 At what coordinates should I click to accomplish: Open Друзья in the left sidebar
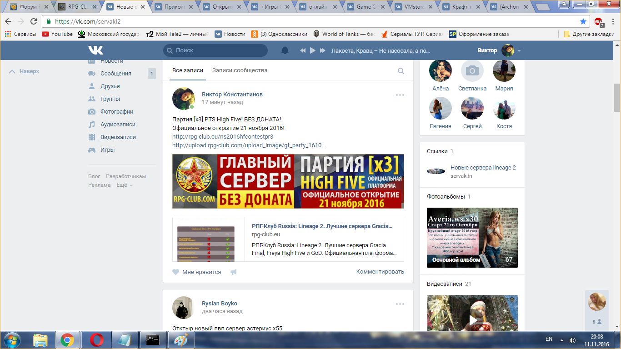pyautogui.click(x=110, y=86)
